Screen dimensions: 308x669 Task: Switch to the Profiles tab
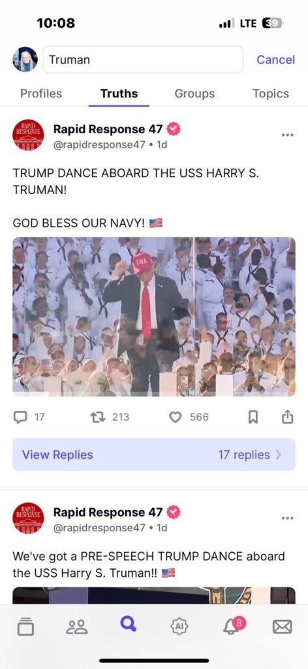(x=41, y=94)
